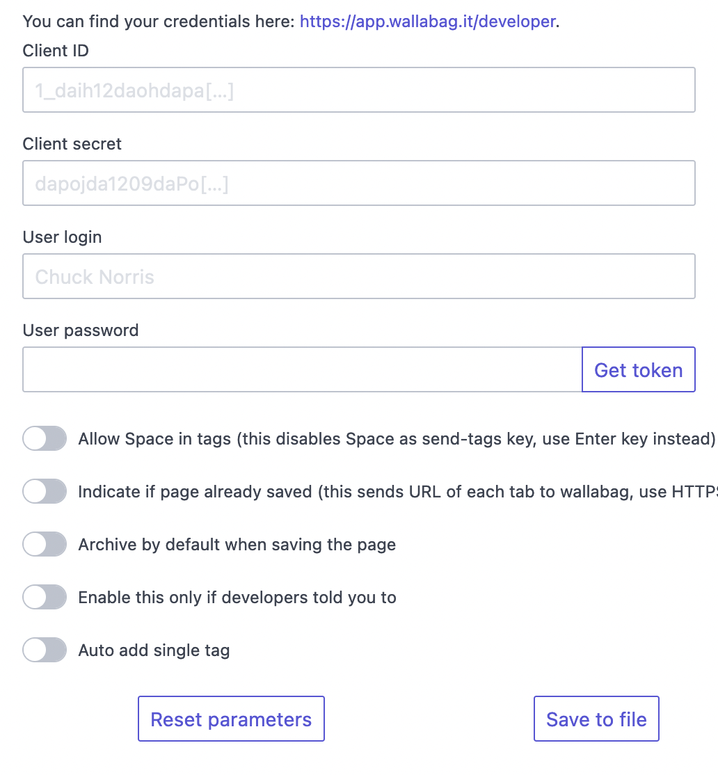Enable the Auto add single tag switch

[45, 650]
